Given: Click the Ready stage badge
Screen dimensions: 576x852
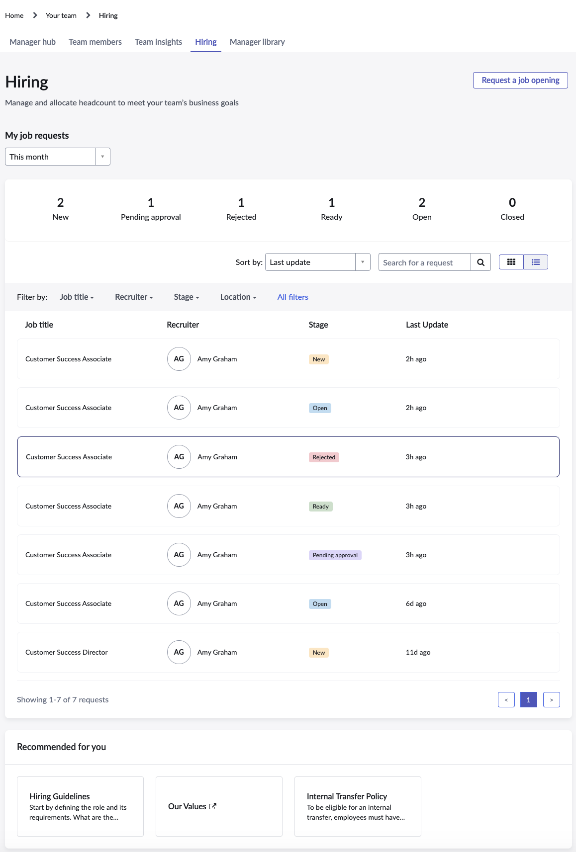Looking at the screenshot, I should 320,507.
